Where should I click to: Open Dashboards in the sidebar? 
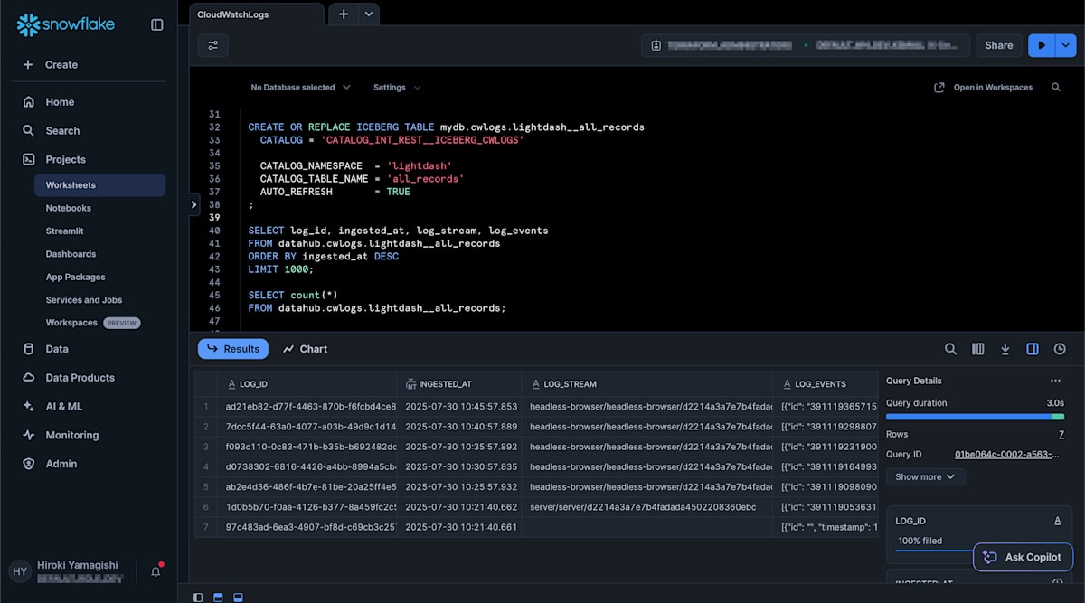[71, 254]
